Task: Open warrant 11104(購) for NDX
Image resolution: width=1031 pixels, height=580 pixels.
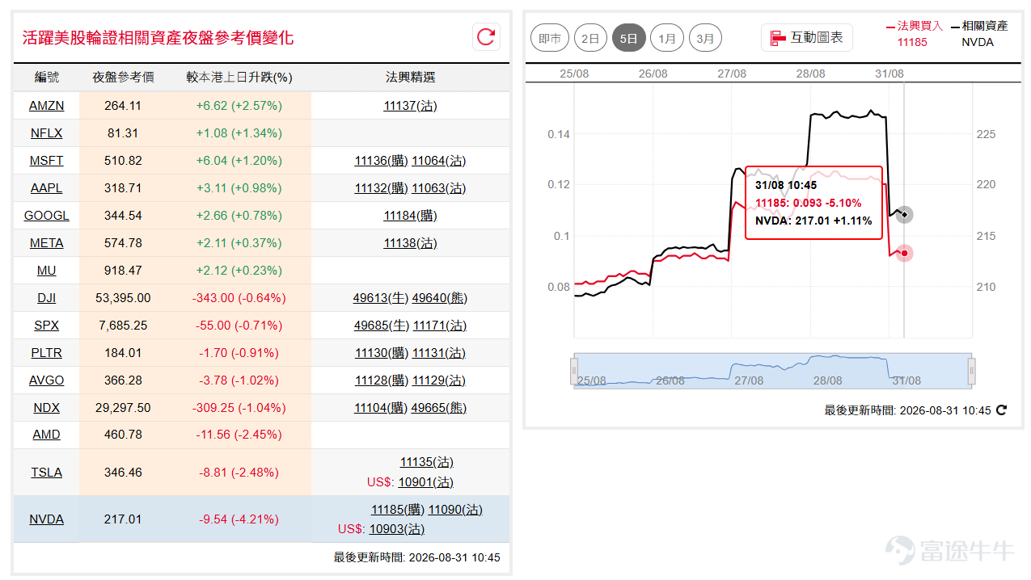Action: pyautogui.click(x=381, y=408)
